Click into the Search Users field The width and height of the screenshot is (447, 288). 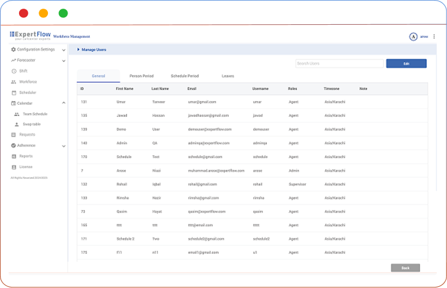pyautogui.click(x=339, y=63)
